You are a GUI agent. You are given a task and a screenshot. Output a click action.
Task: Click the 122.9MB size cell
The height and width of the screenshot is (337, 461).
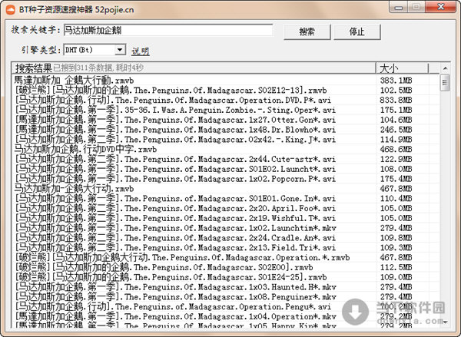point(396,159)
